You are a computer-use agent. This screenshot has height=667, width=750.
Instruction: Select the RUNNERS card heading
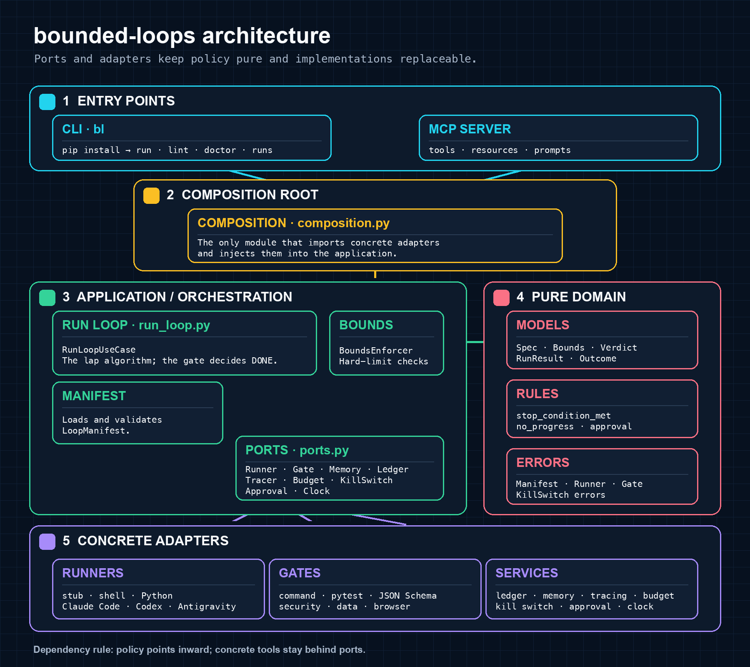[92, 573]
